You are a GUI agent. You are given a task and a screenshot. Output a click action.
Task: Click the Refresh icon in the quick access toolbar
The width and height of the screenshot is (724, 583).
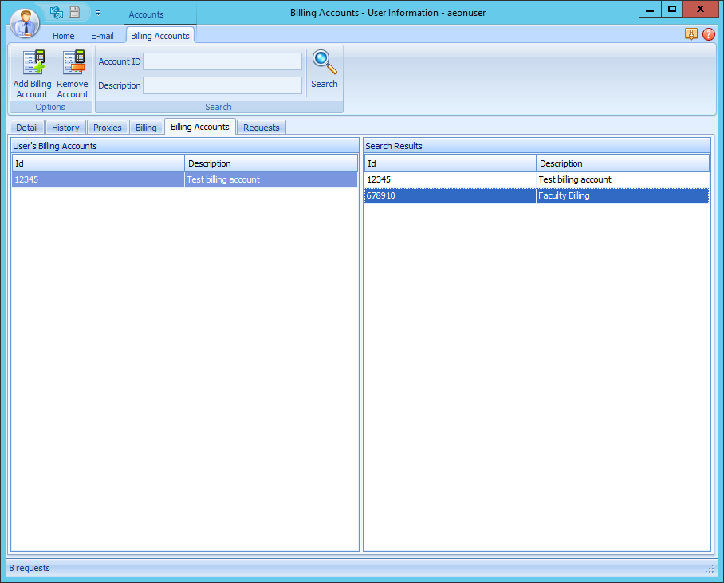55,12
